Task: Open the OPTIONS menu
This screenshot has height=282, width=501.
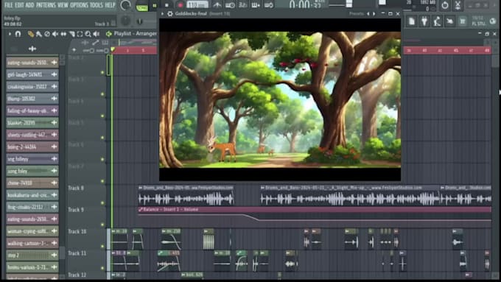Action: click(x=79, y=5)
